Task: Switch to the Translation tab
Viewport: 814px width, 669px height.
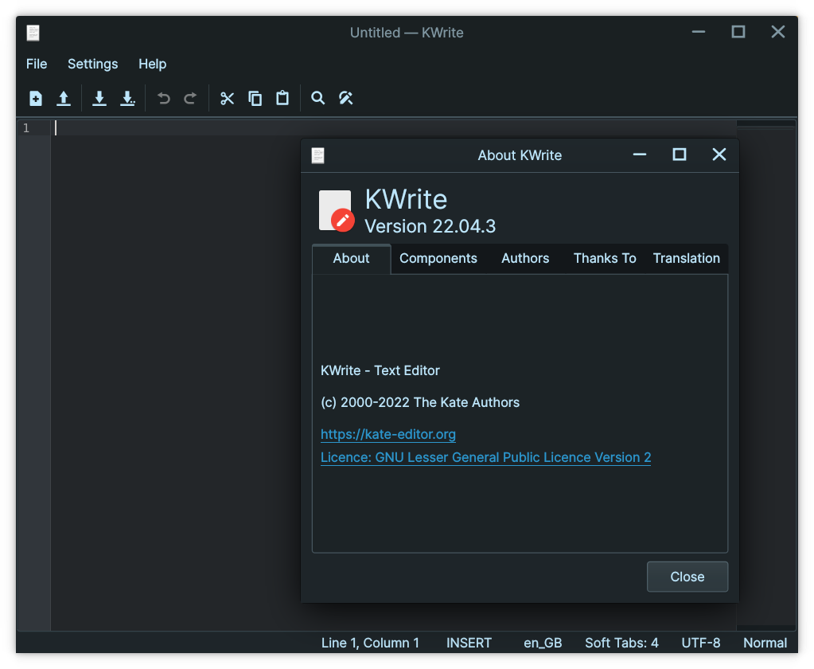Action: point(687,259)
